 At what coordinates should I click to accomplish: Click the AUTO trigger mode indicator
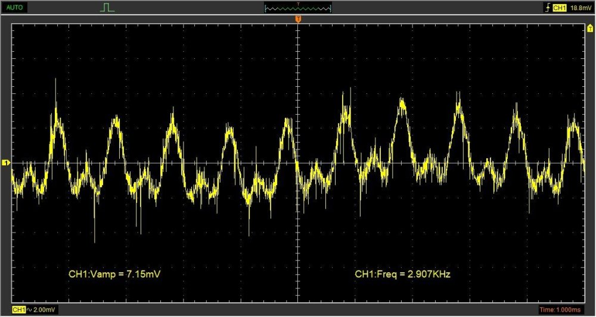(x=14, y=8)
